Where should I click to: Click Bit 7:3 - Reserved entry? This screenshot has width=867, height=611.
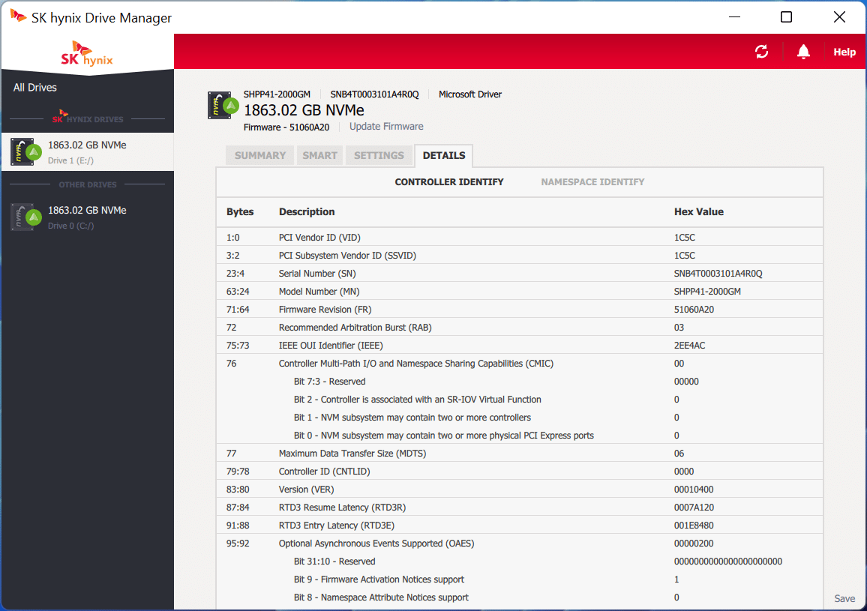click(329, 382)
